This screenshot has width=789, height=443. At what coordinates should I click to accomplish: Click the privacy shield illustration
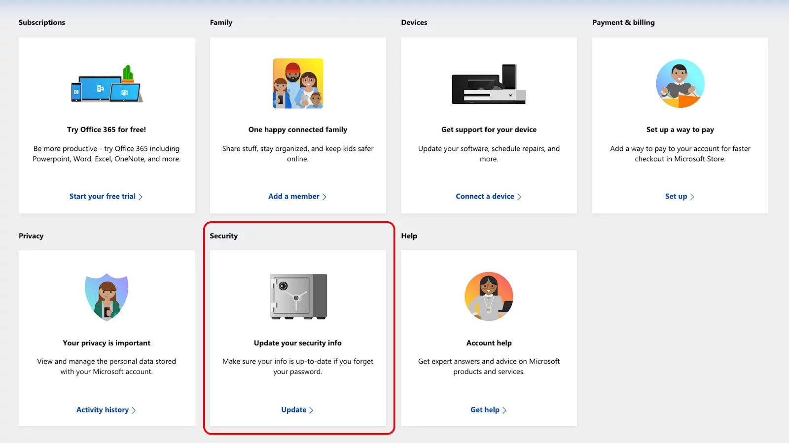[x=107, y=297]
